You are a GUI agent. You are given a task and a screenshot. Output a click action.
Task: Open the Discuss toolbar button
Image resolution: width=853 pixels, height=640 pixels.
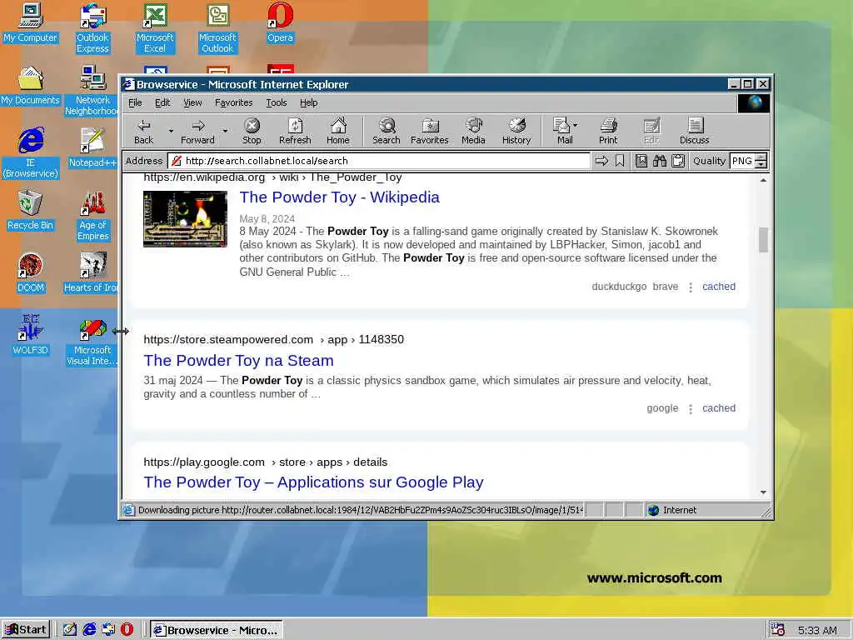coord(694,131)
